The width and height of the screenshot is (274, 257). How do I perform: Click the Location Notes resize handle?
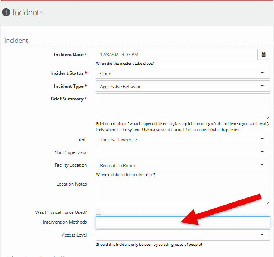pyautogui.click(x=267, y=203)
